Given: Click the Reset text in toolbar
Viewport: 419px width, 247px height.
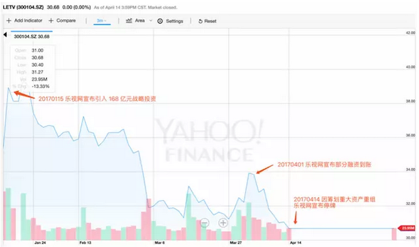Looking at the screenshot, I should 210,21.
